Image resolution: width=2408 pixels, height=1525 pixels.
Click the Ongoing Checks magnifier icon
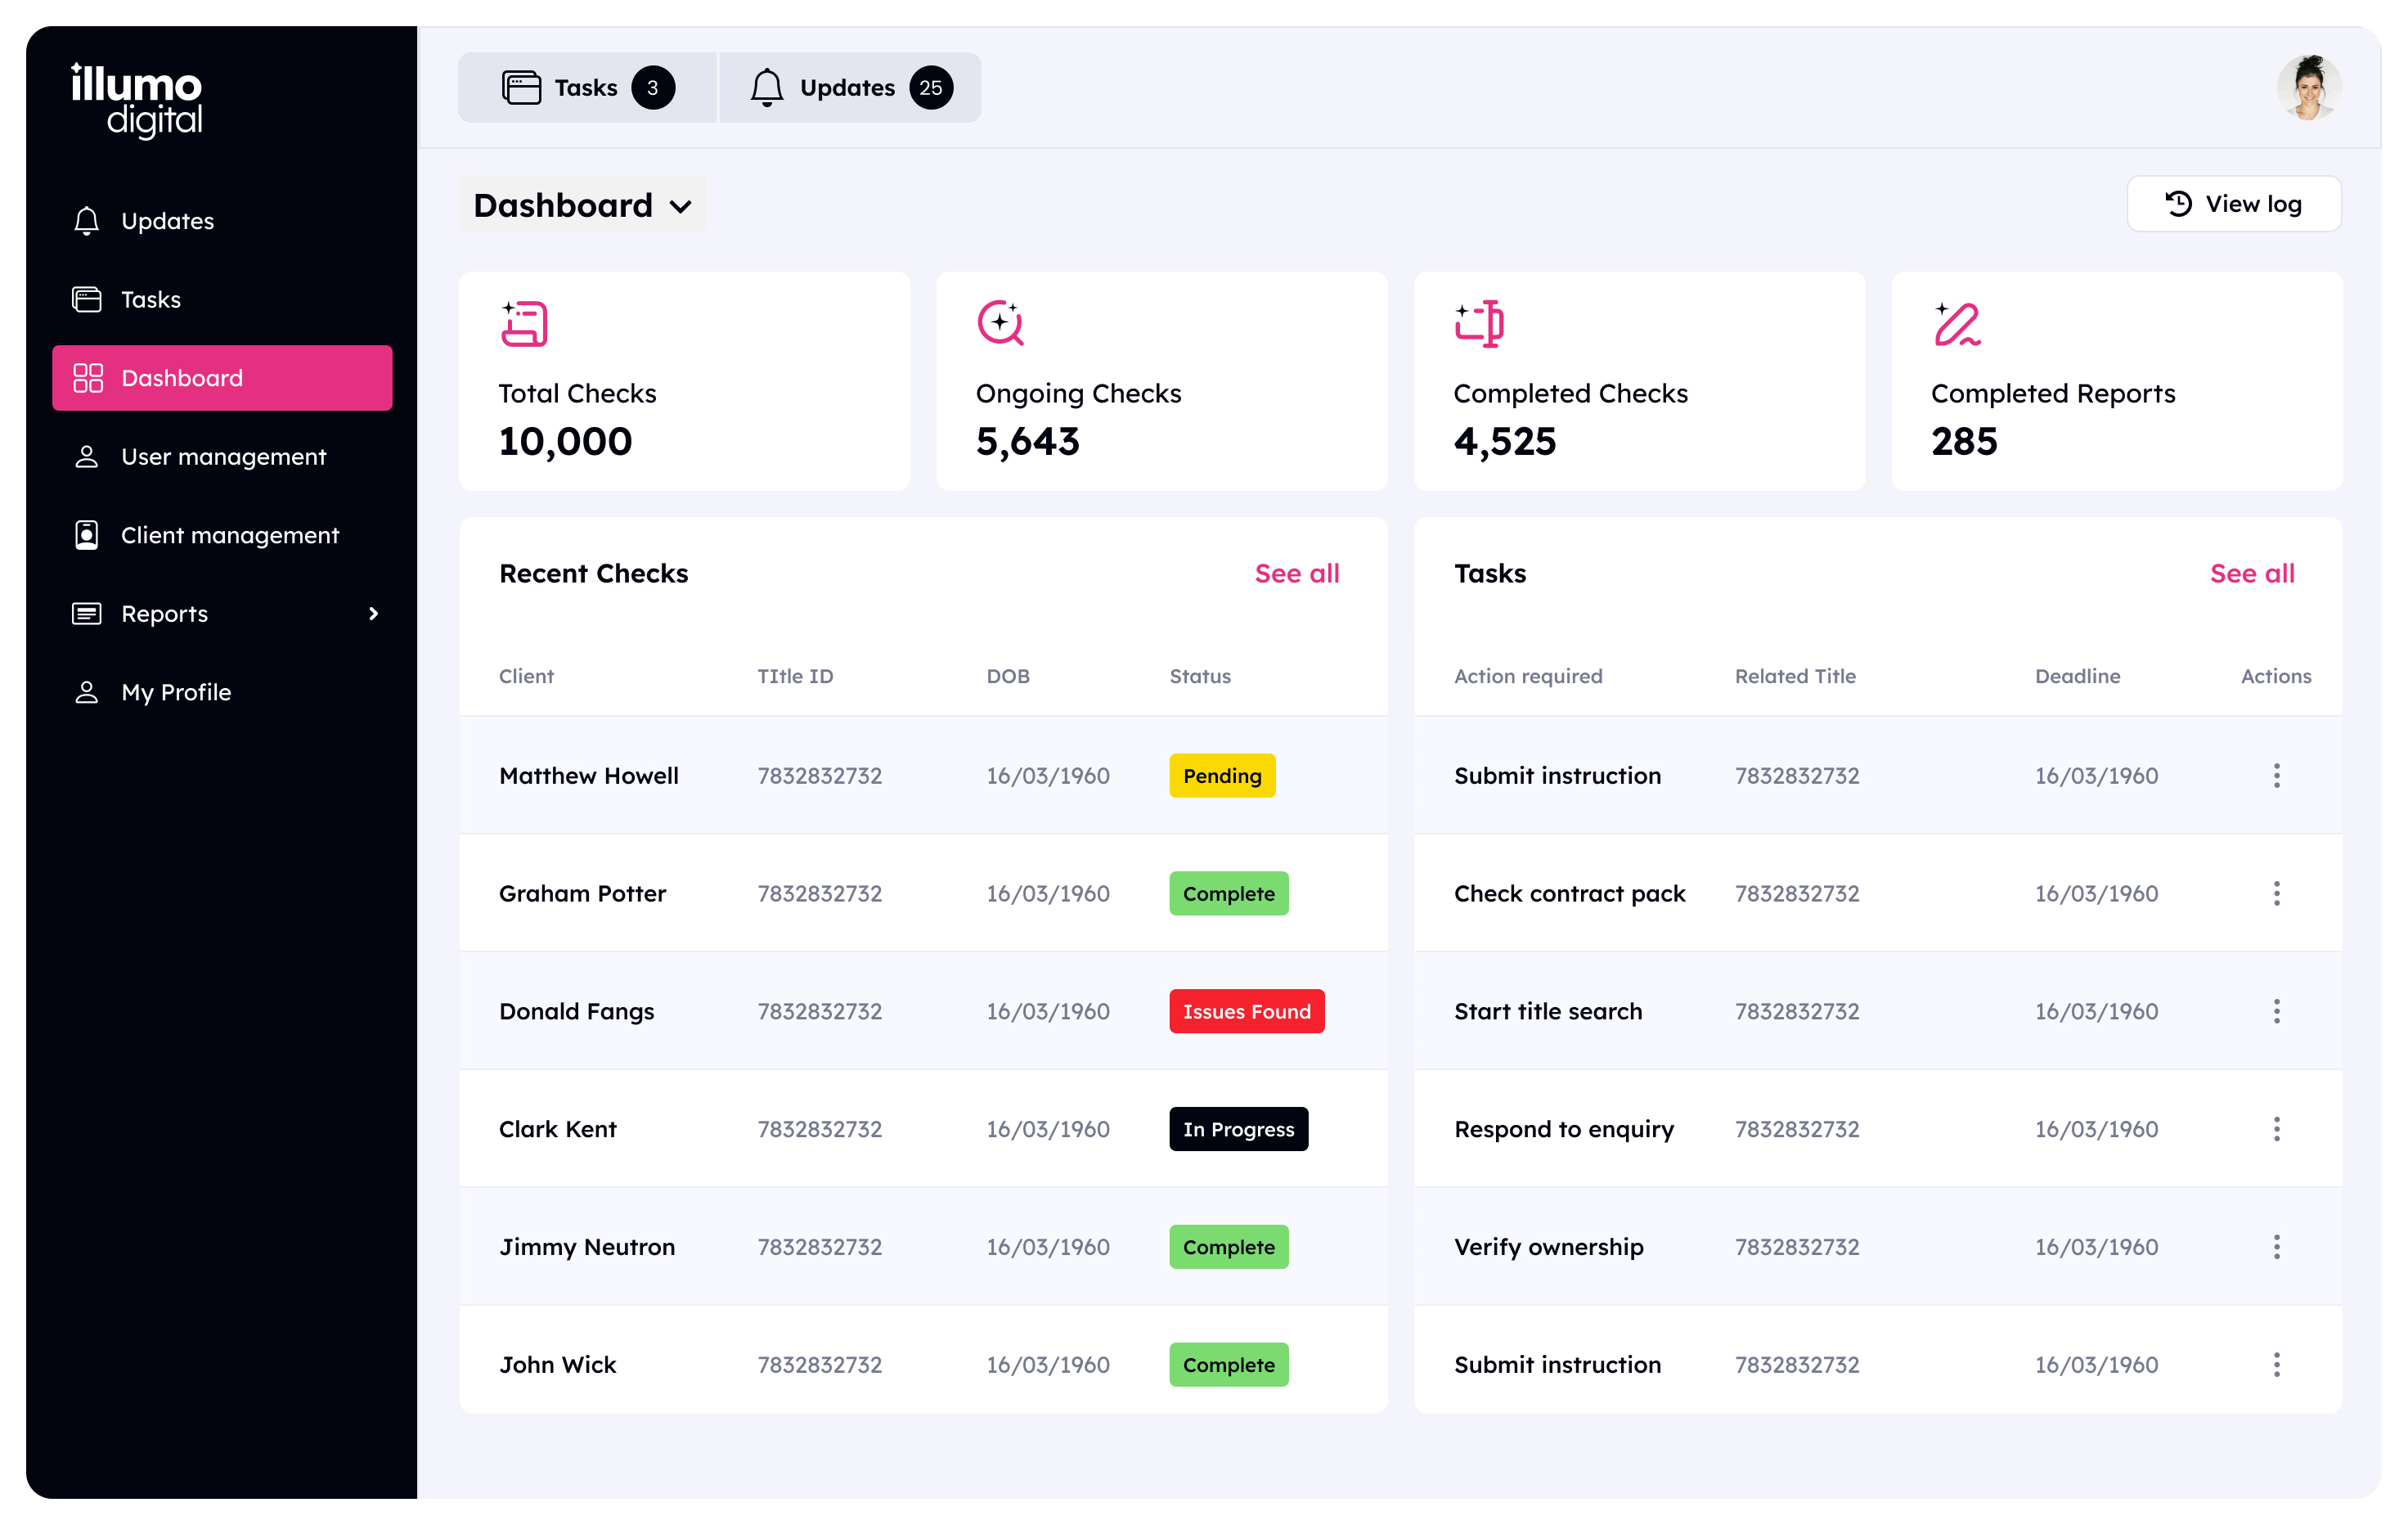coord(1000,323)
